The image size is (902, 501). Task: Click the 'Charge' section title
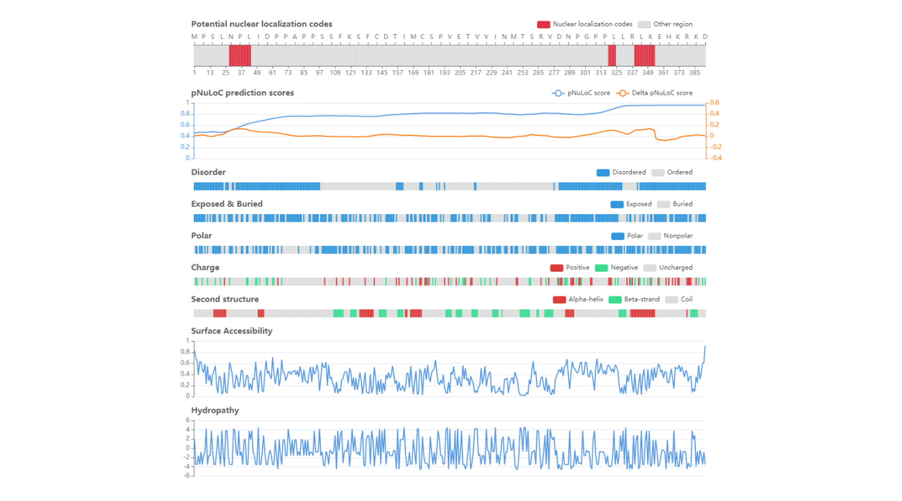pos(205,268)
